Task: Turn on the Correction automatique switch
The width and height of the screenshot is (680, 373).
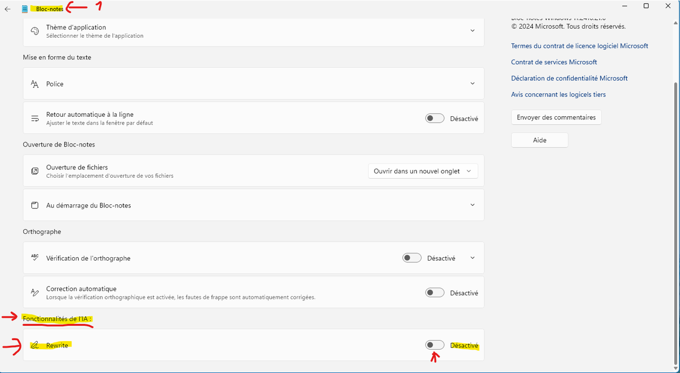Action: pyautogui.click(x=435, y=292)
